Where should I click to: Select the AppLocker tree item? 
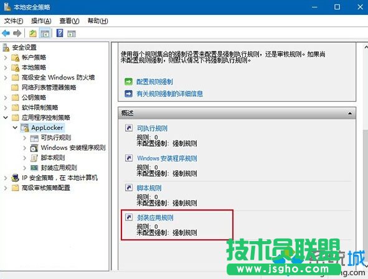tap(47, 127)
